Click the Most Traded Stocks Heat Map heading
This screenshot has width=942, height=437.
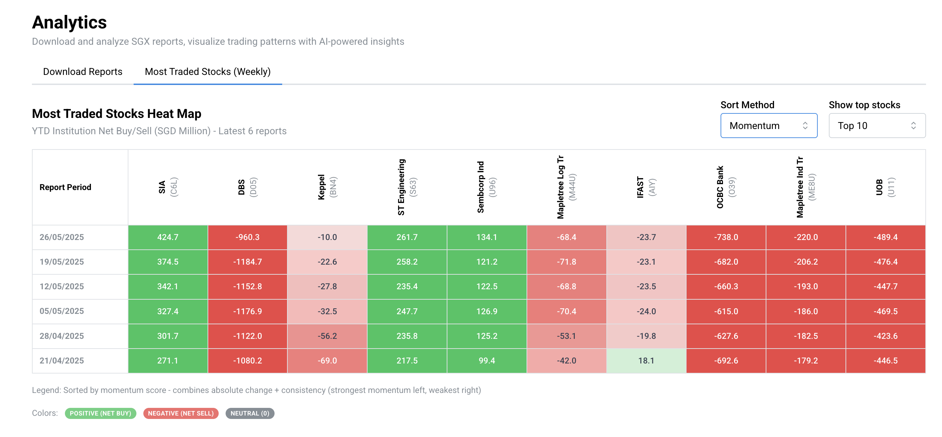click(117, 114)
